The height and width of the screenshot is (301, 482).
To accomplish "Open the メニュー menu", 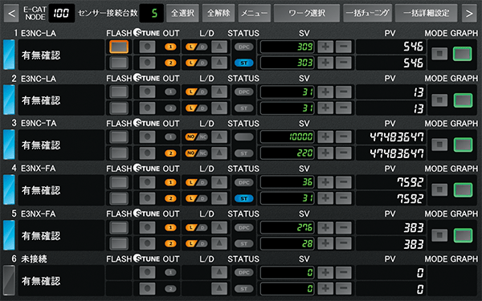I will pos(255,13).
